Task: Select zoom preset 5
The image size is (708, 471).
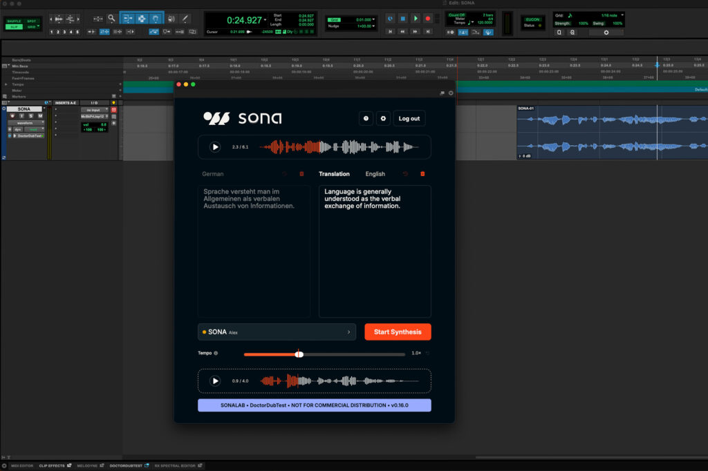Action: [77, 32]
